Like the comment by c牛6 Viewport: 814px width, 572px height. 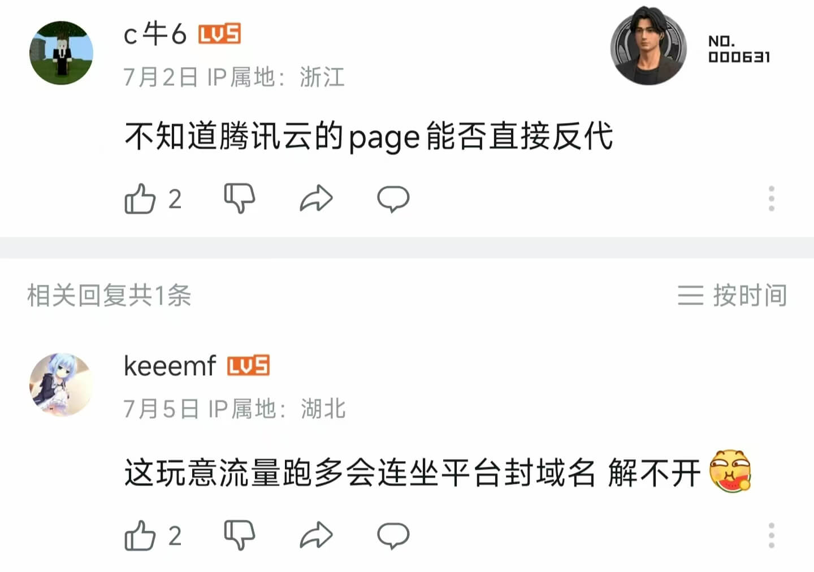[x=140, y=199]
